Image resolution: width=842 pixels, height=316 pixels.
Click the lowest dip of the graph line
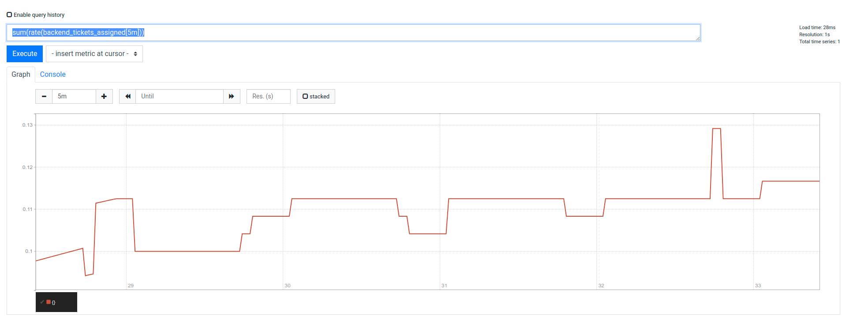[86, 275]
